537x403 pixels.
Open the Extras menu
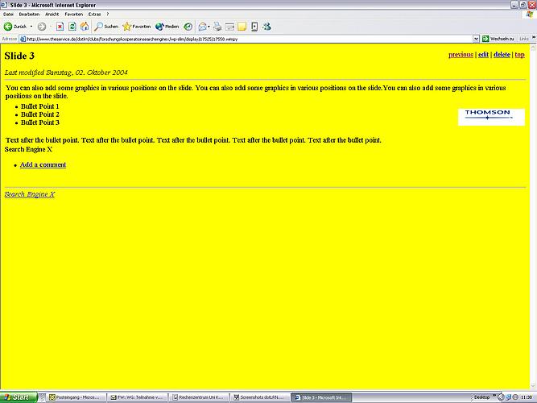pyautogui.click(x=94, y=15)
